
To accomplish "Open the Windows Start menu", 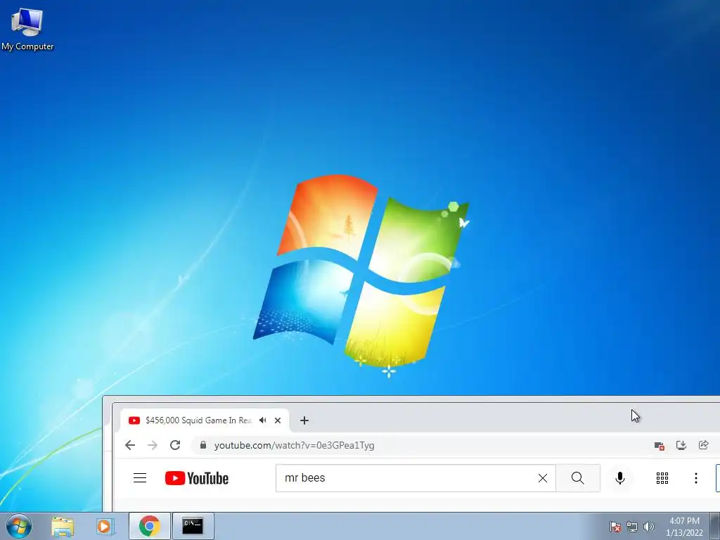I will click(x=19, y=526).
